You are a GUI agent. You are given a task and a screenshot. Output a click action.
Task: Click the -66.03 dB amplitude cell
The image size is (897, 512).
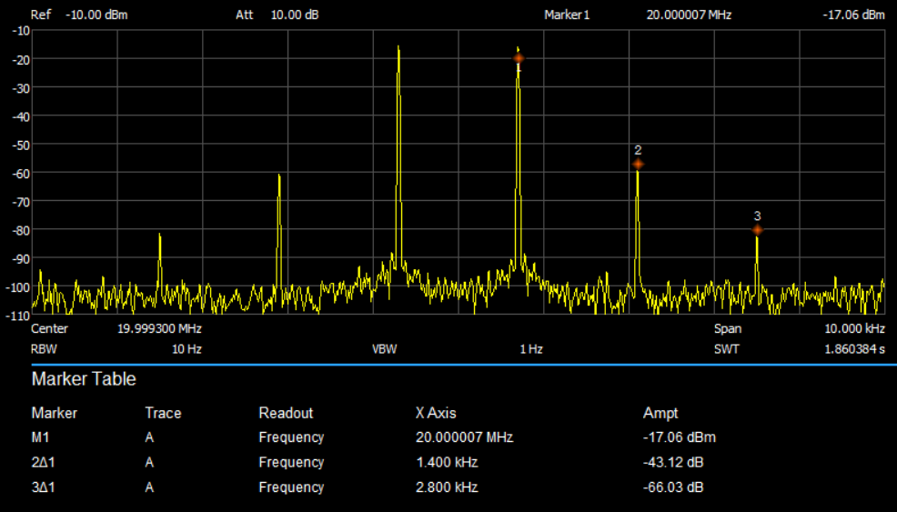pyautogui.click(x=673, y=487)
